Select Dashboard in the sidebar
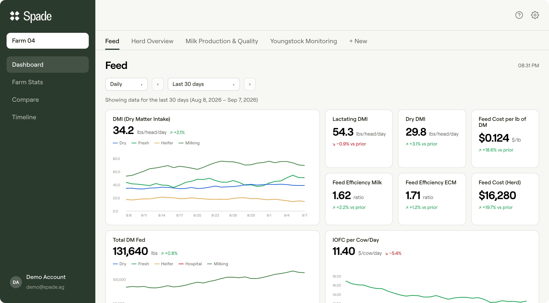Screen dimensions: 549x303 click(48, 65)
